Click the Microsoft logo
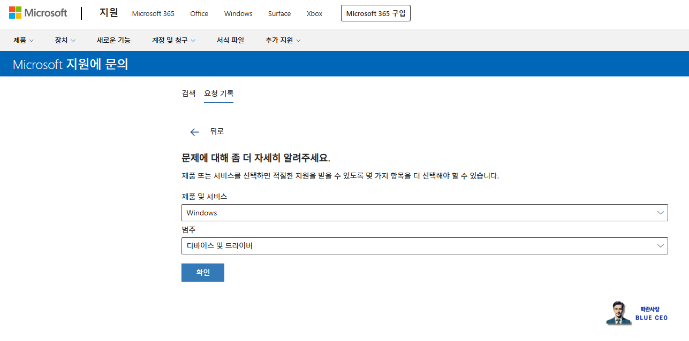 click(x=38, y=13)
